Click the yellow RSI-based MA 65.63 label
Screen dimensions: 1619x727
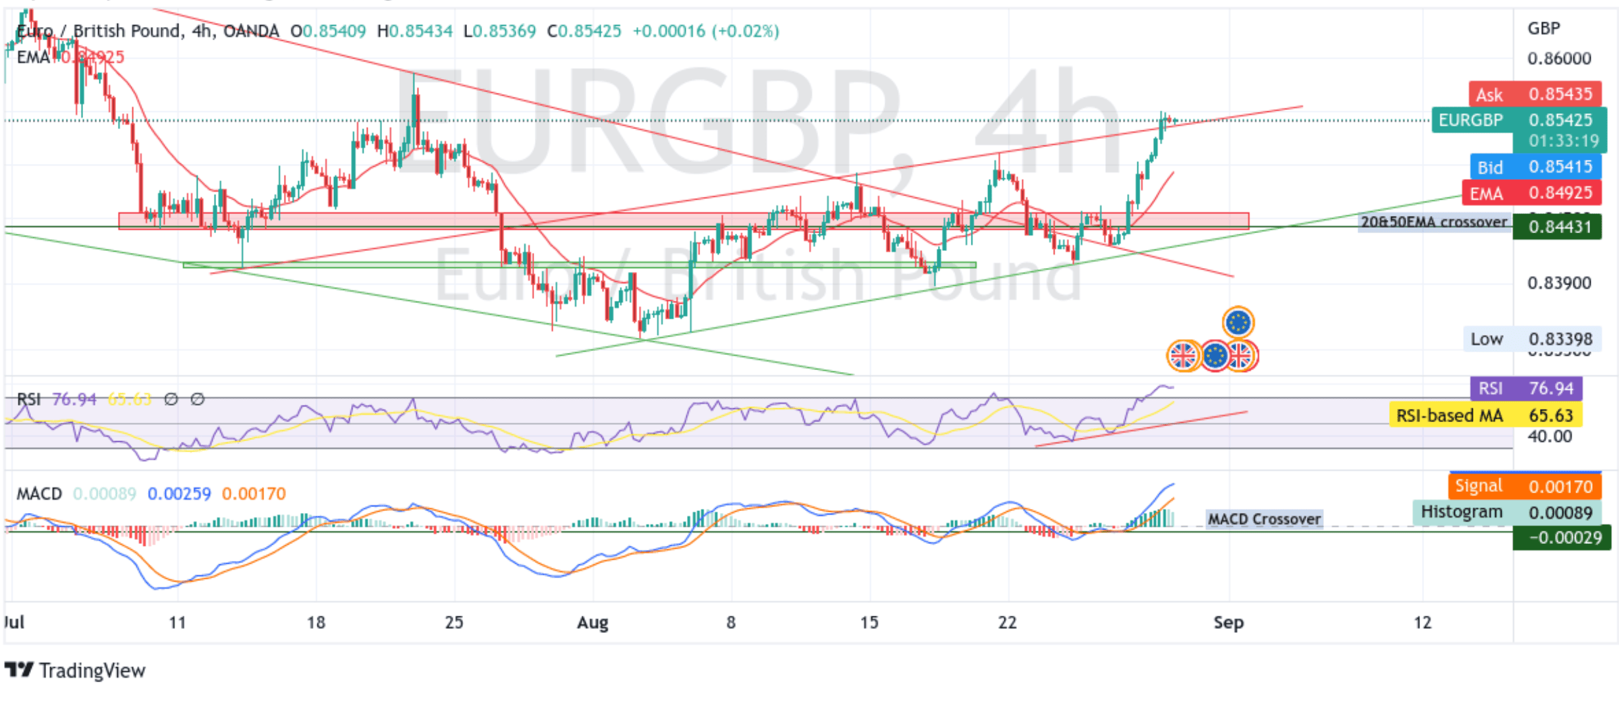(x=1485, y=416)
